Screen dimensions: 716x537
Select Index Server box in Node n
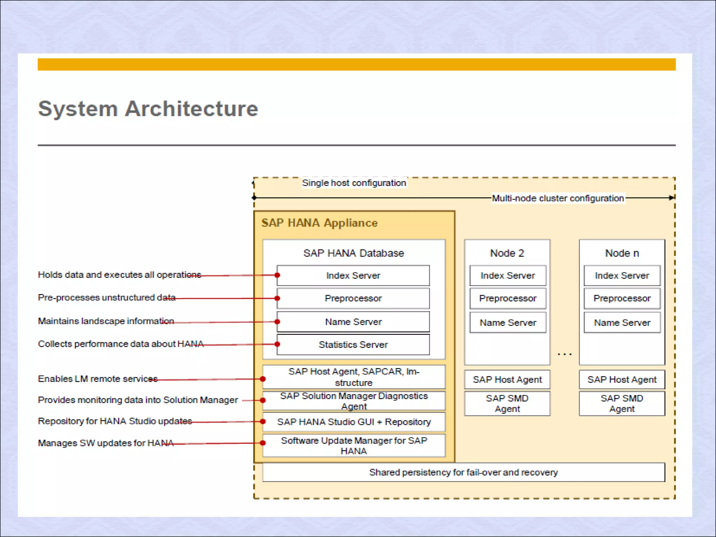coord(622,275)
